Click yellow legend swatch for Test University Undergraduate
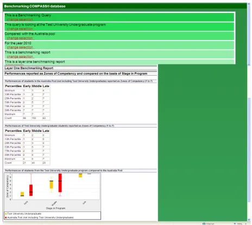 (6, 214)
